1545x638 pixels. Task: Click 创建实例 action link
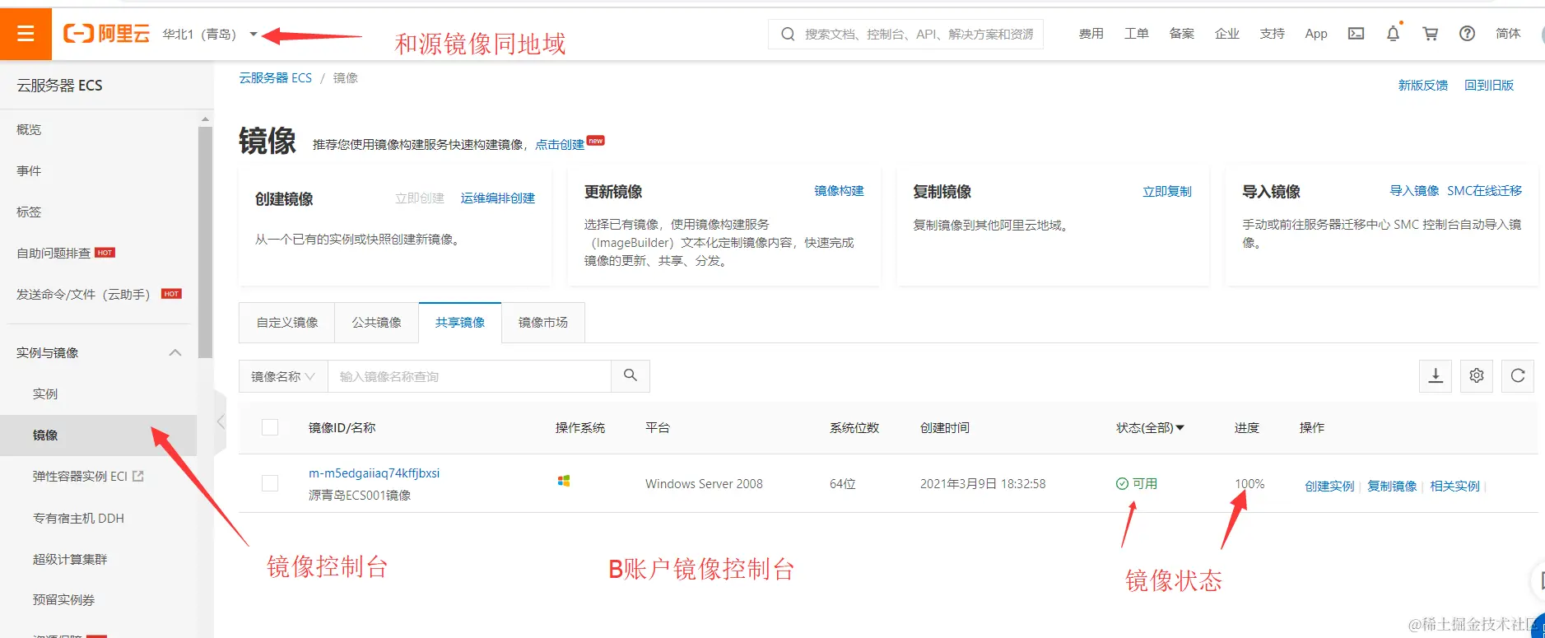pyautogui.click(x=1329, y=487)
